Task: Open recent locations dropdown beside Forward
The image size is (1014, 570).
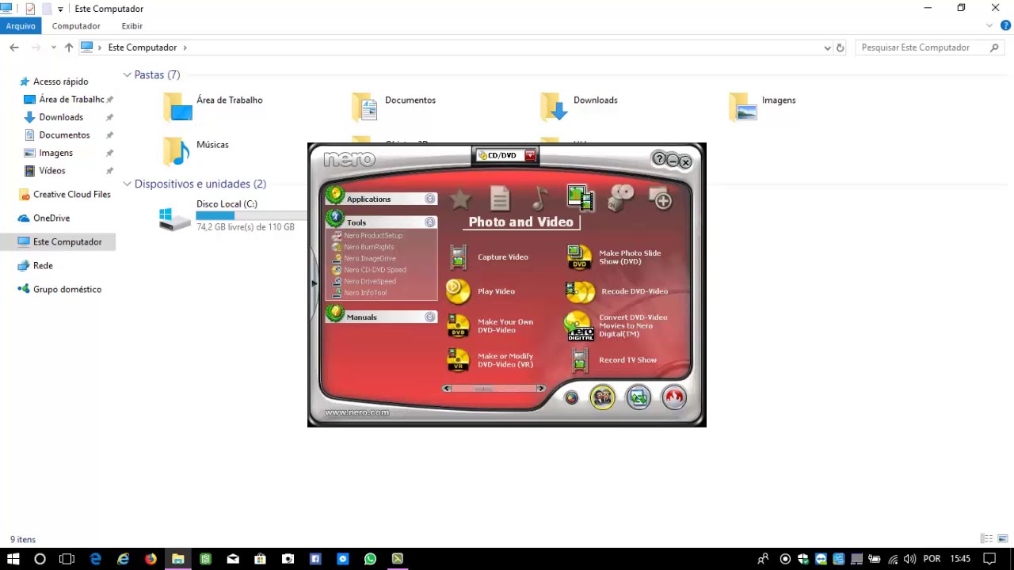Action: tap(54, 47)
